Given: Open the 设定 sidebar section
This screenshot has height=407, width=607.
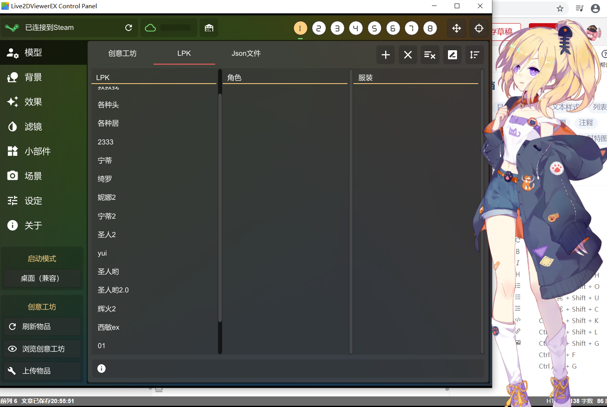Looking at the screenshot, I should point(43,201).
